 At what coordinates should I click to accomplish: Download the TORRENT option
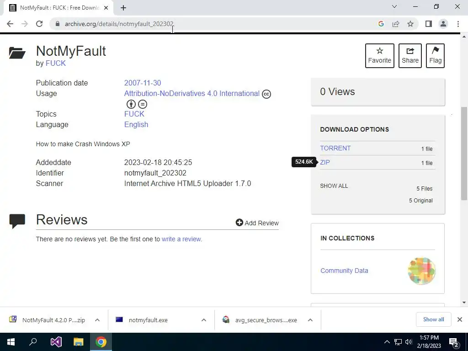(335, 149)
